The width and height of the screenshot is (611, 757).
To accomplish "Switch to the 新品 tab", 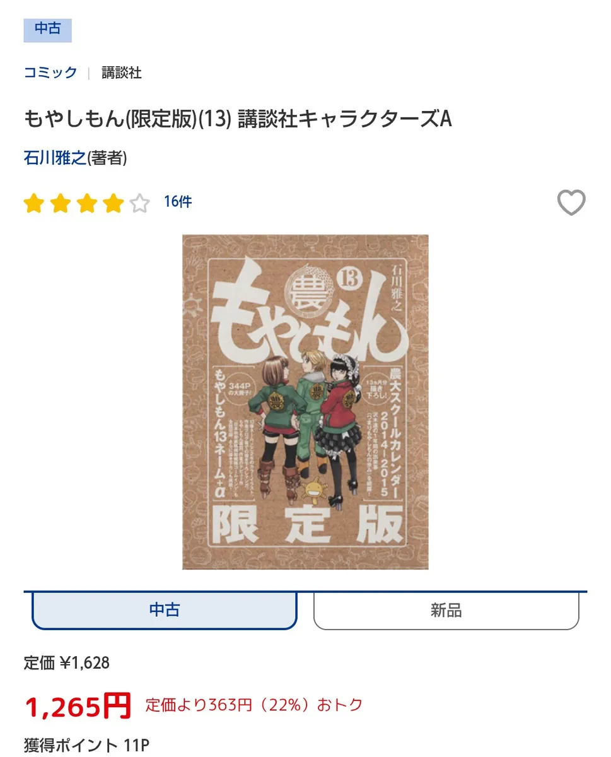I will click(446, 610).
